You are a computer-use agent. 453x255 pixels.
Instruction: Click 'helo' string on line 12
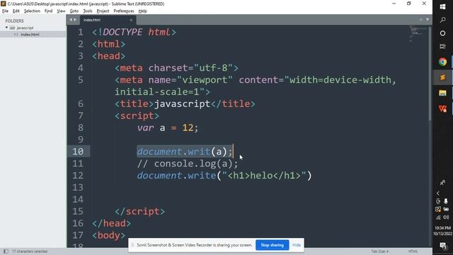click(261, 176)
